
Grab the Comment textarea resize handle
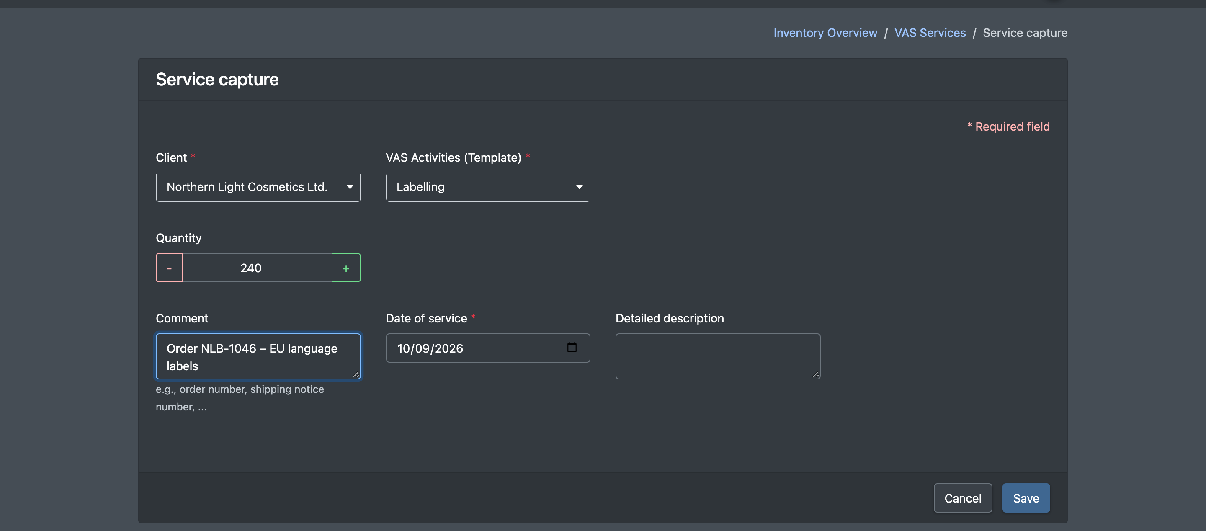coord(356,375)
